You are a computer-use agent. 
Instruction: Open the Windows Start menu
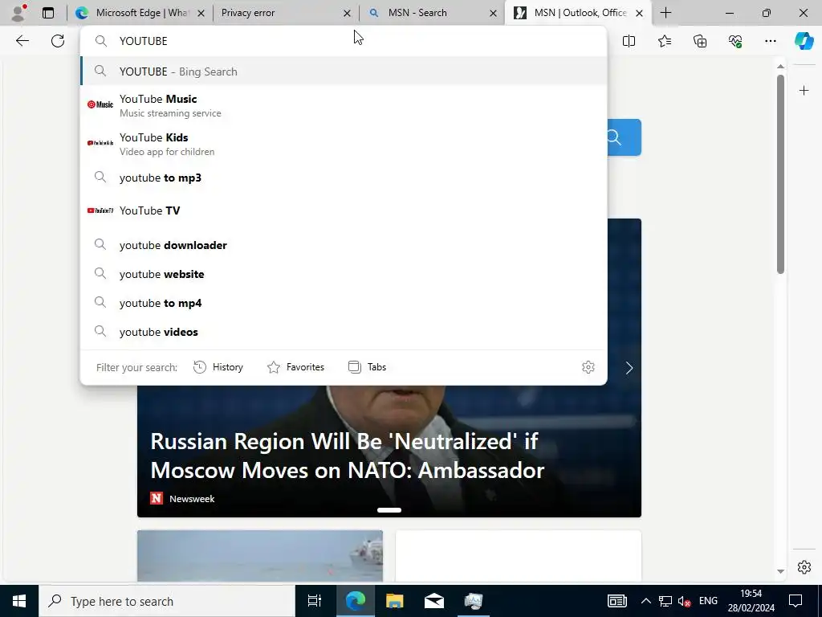tap(19, 601)
